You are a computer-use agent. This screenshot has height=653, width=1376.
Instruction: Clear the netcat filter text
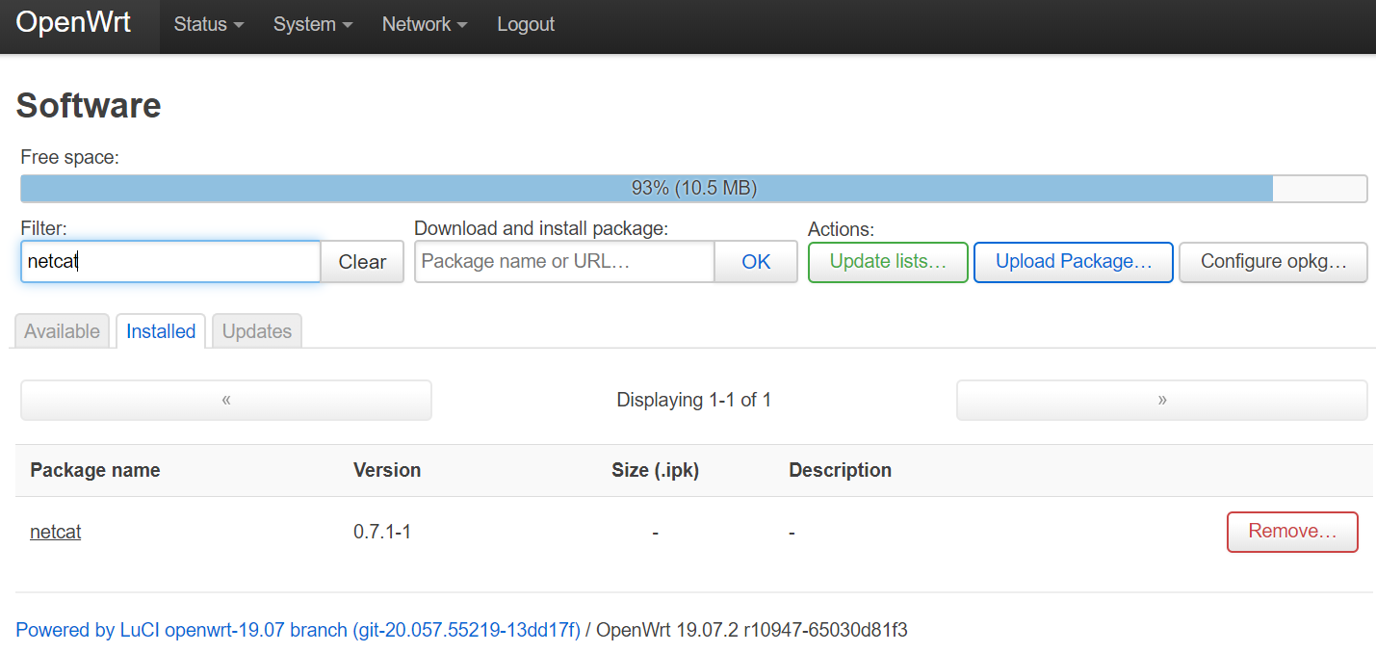tap(361, 261)
